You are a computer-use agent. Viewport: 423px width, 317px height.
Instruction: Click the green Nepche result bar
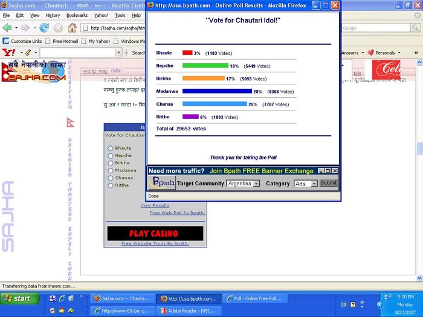click(205, 65)
